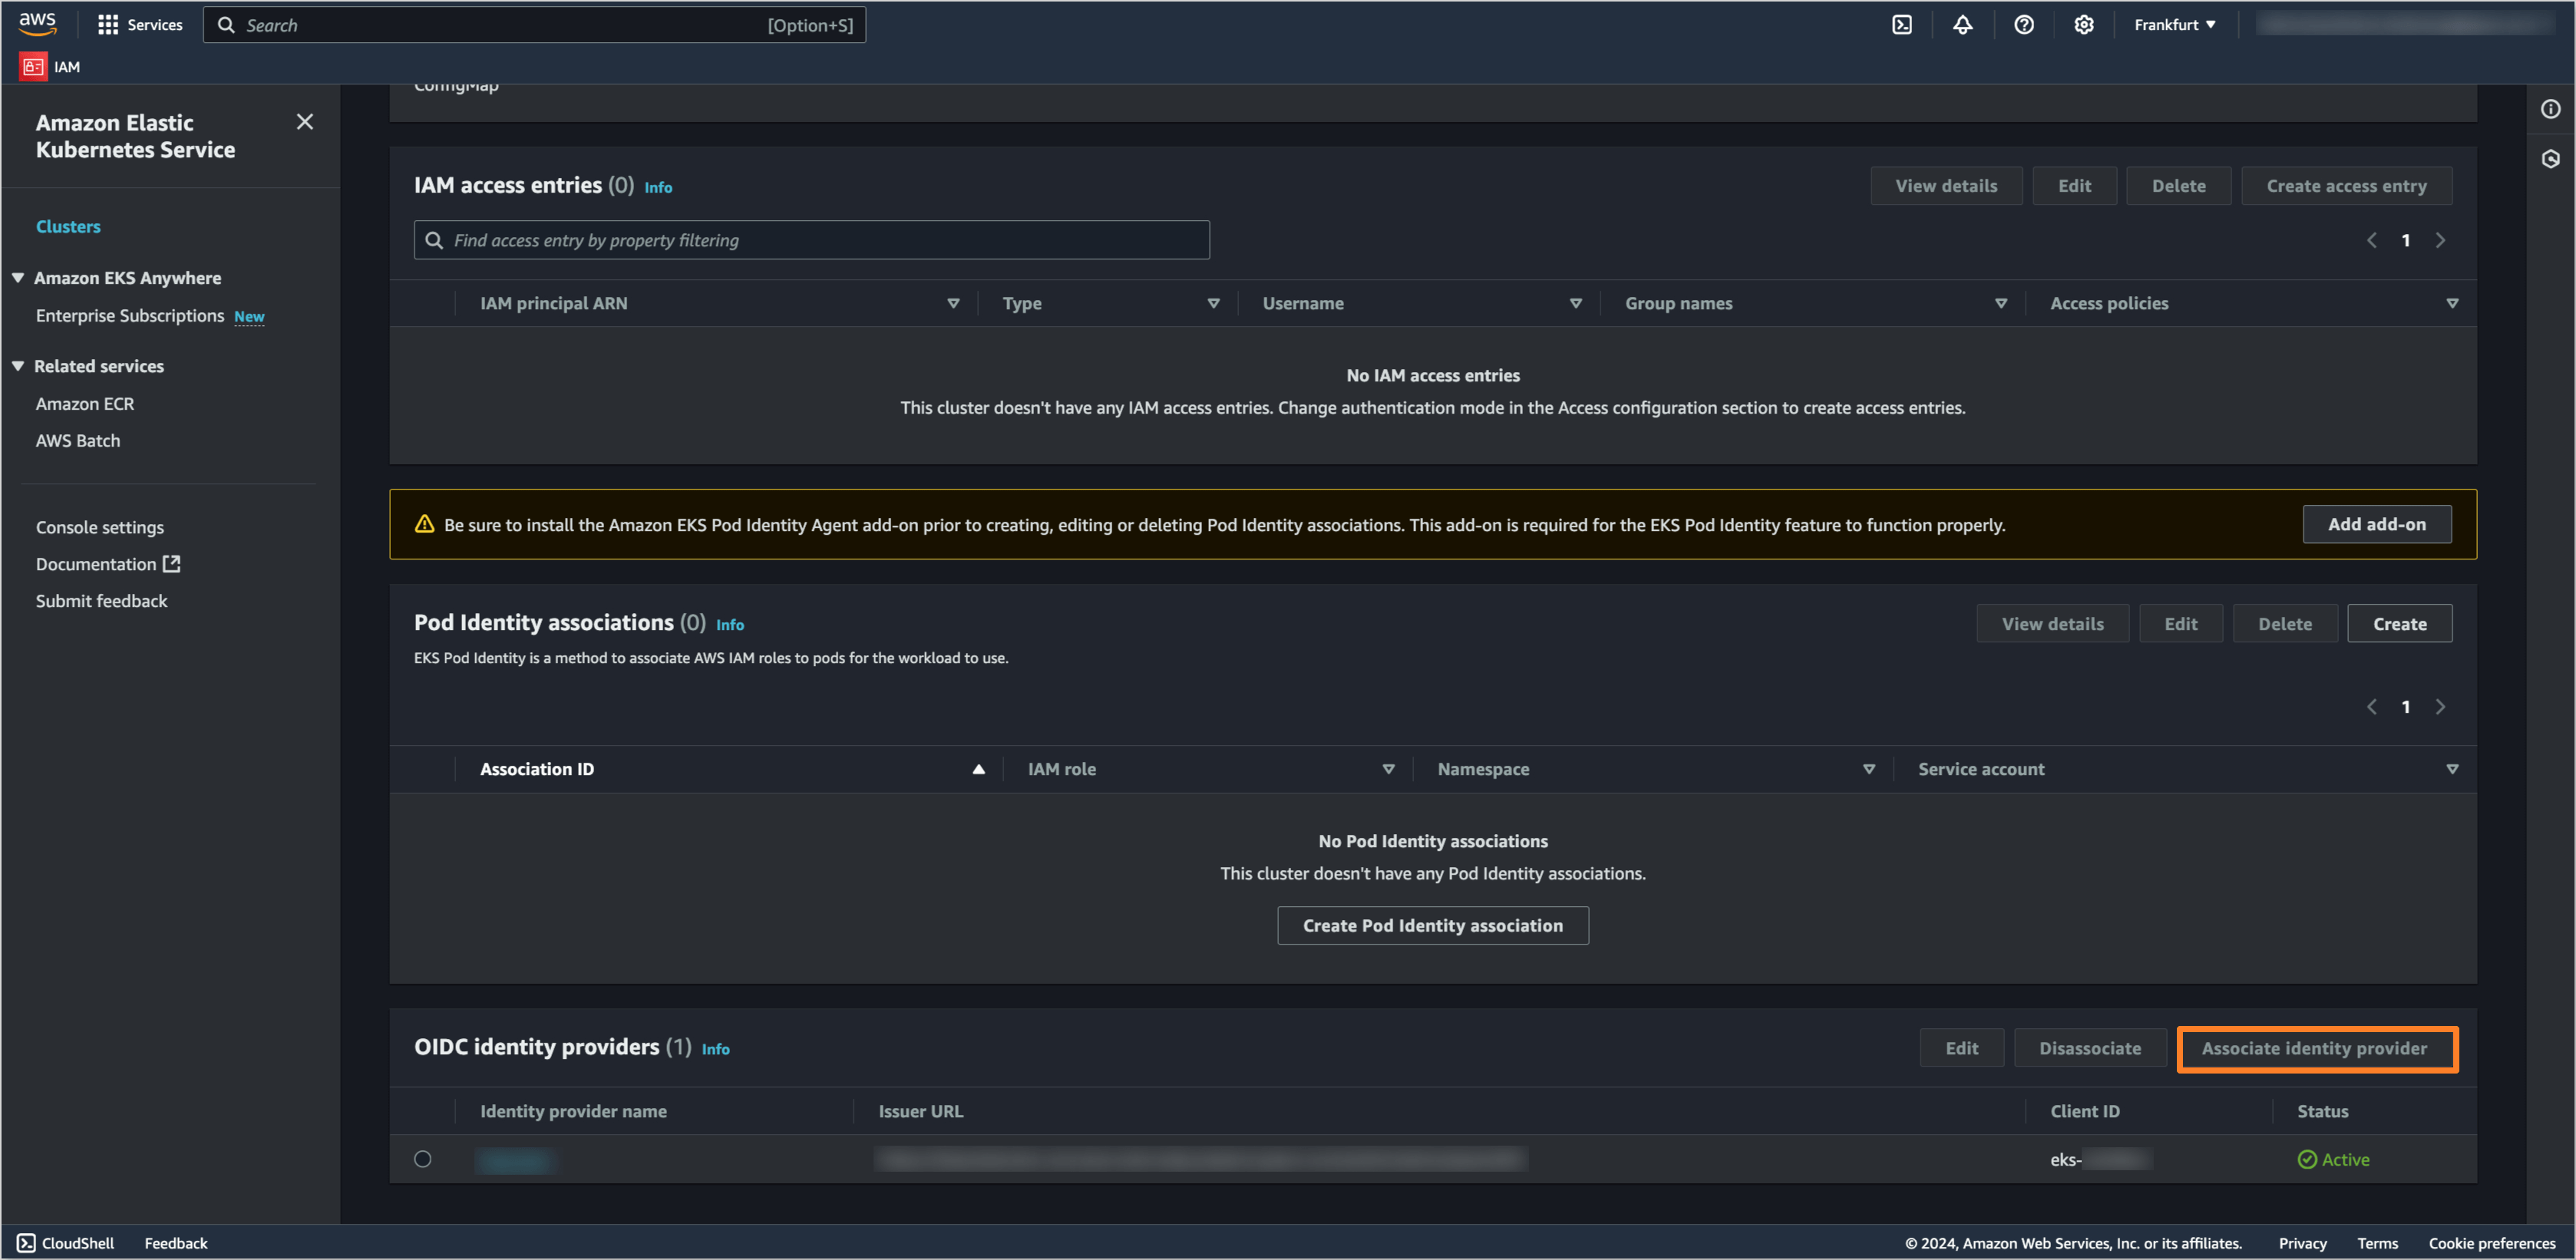The image size is (2576, 1260).
Task: Select the OIDC identity provider radio button
Action: 423,1159
